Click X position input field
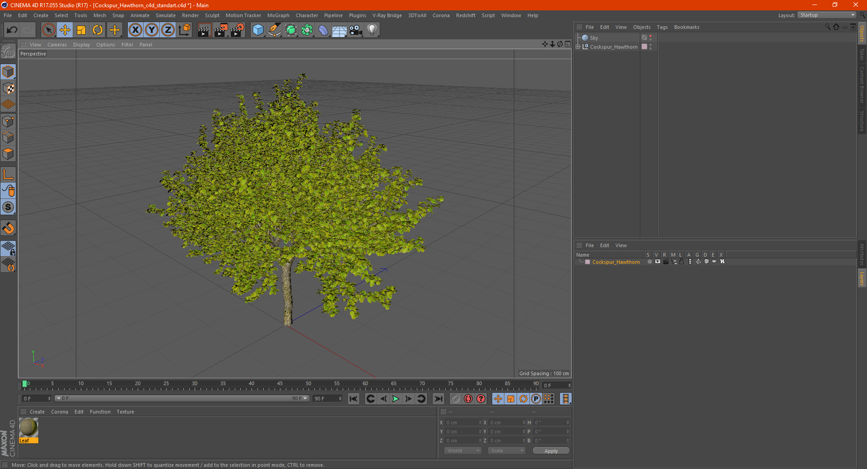The image size is (867, 469). click(463, 423)
